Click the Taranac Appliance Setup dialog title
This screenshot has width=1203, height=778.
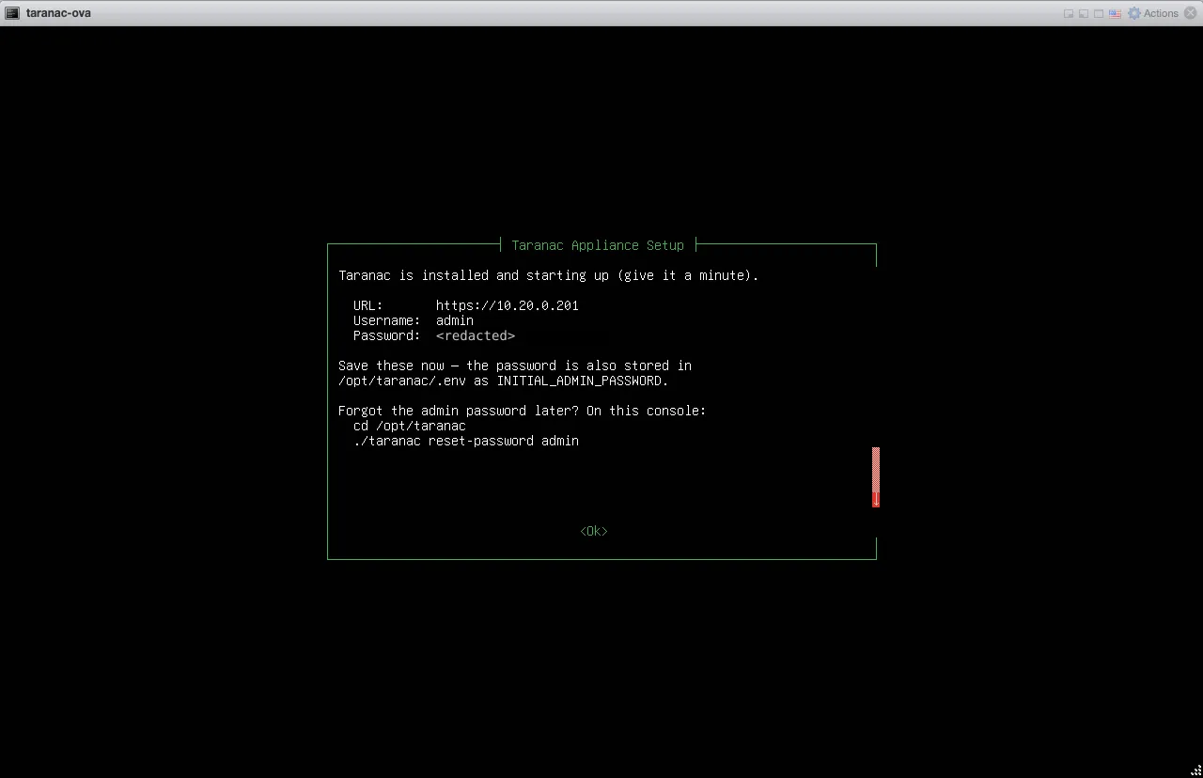click(x=598, y=245)
